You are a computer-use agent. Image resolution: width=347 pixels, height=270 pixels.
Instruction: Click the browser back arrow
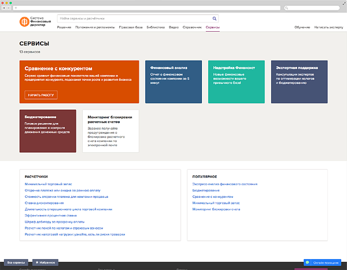(4, 8)
